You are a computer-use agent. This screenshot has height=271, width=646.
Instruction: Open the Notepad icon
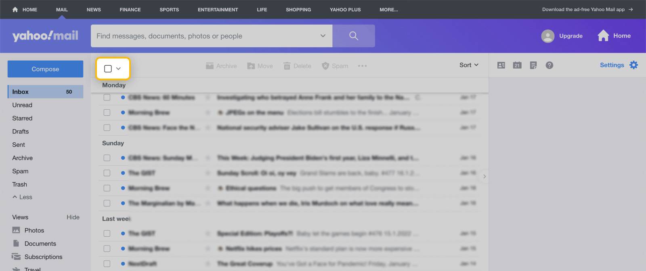click(x=533, y=65)
